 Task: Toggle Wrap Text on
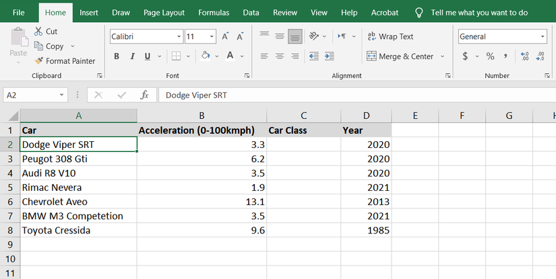[390, 36]
